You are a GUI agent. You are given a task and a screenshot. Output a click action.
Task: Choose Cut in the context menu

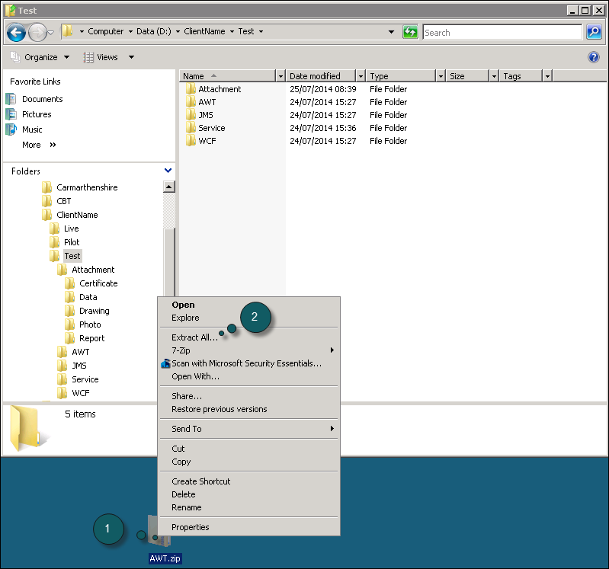click(248, 449)
